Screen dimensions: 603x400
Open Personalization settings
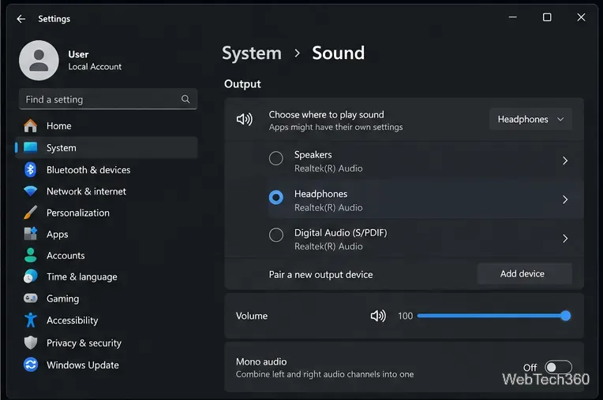point(107,213)
